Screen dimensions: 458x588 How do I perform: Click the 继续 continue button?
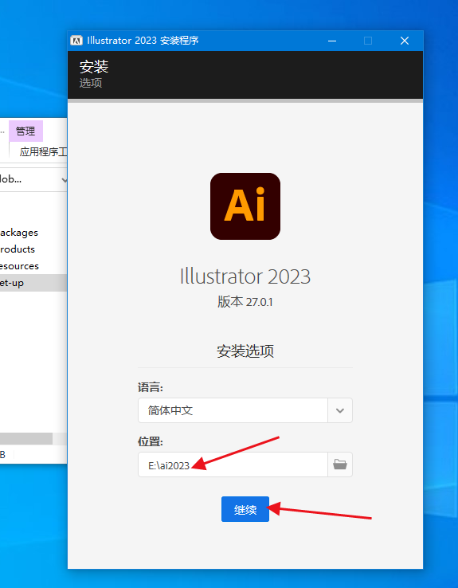point(245,509)
